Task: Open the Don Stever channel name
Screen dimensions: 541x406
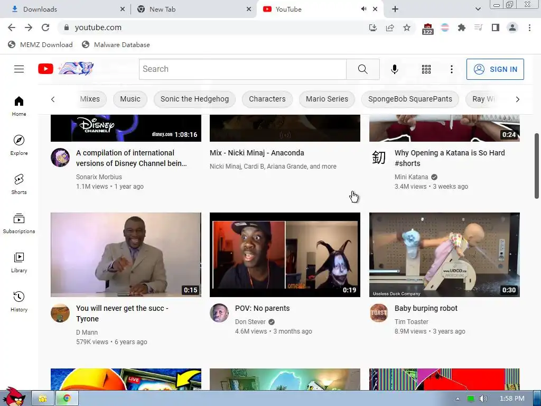Action: click(250, 322)
